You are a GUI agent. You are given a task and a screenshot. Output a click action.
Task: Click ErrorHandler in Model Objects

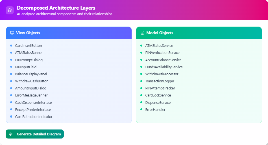coord(155,109)
